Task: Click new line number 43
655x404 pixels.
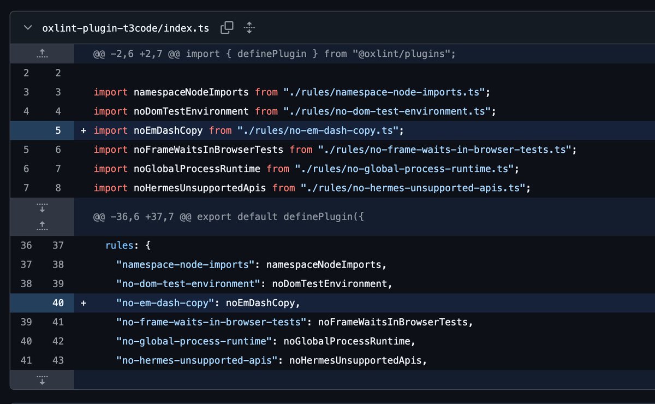Action: [58, 360]
